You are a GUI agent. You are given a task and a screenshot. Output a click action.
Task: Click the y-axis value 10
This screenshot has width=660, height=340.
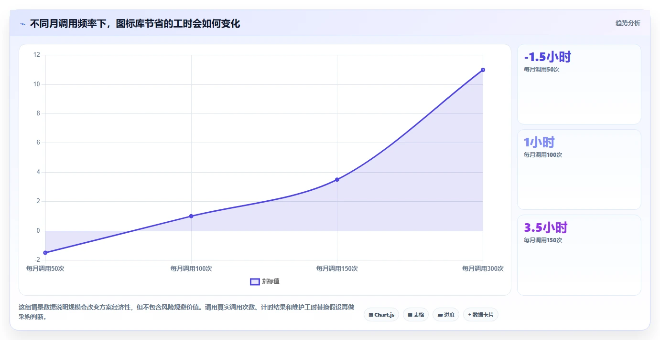pos(37,84)
